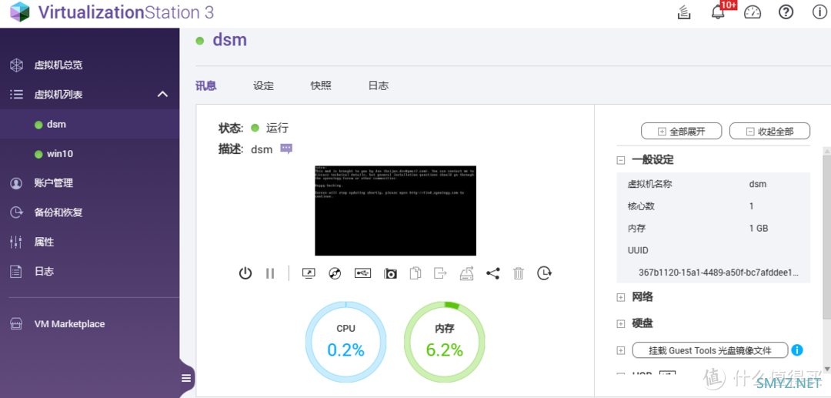Click the export VM arrow icon
The height and width of the screenshot is (398, 831).
pyautogui.click(x=440, y=273)
